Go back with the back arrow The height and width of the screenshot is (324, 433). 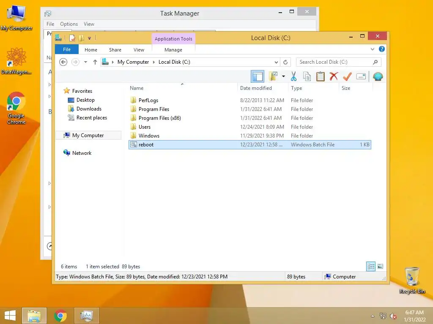pos(63,62)
